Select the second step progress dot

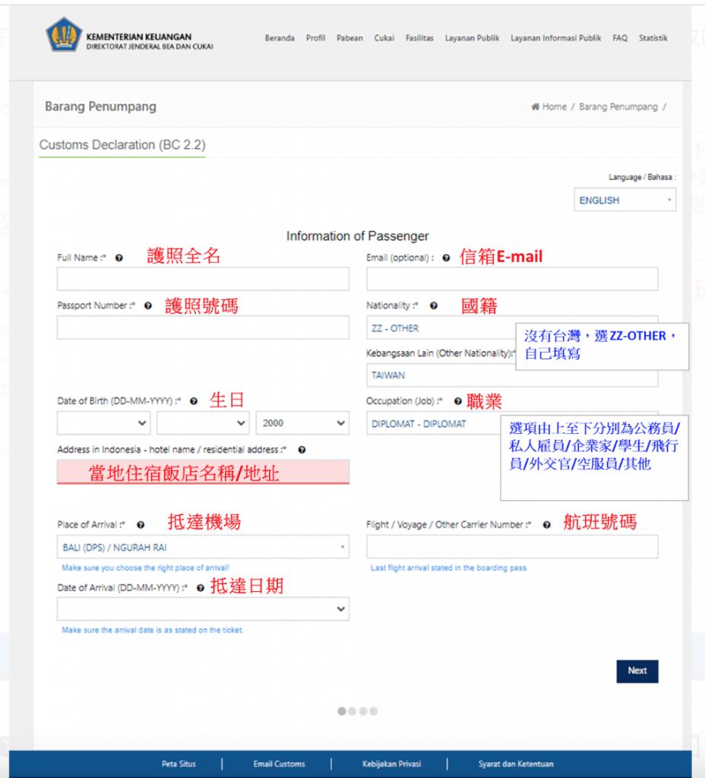352,711
